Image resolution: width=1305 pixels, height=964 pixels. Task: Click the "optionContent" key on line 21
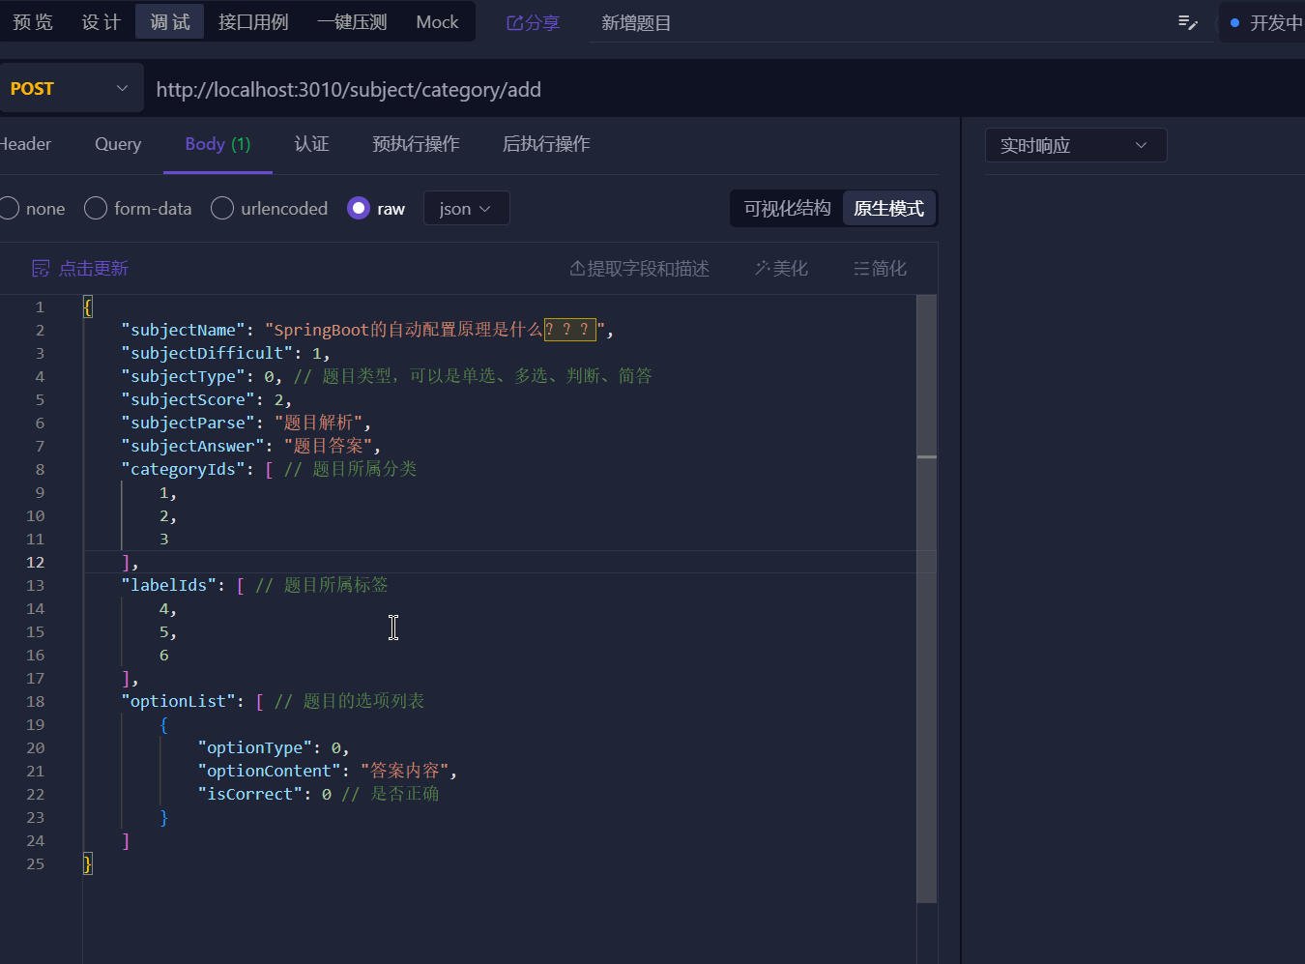pyautogui.click(x=270, y=771)
